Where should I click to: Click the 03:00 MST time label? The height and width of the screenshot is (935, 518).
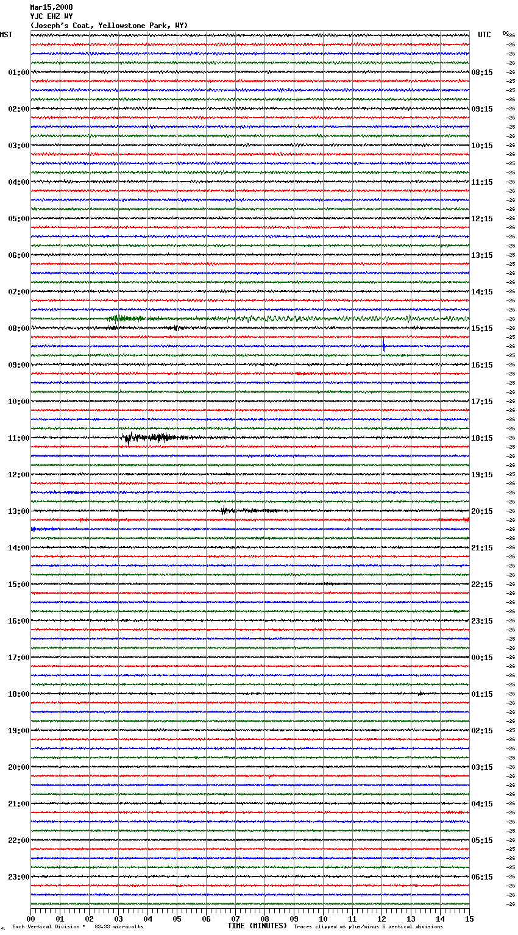point(18,146)
